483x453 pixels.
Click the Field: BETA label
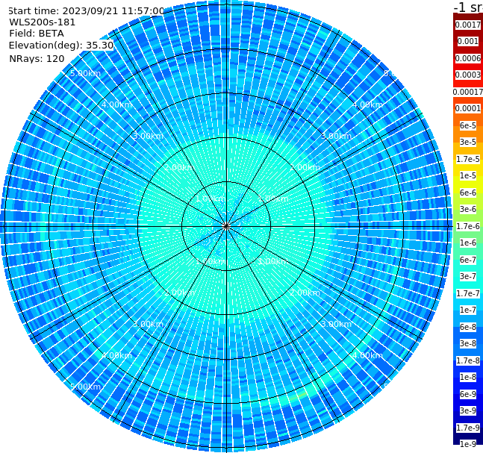point(37,34)
